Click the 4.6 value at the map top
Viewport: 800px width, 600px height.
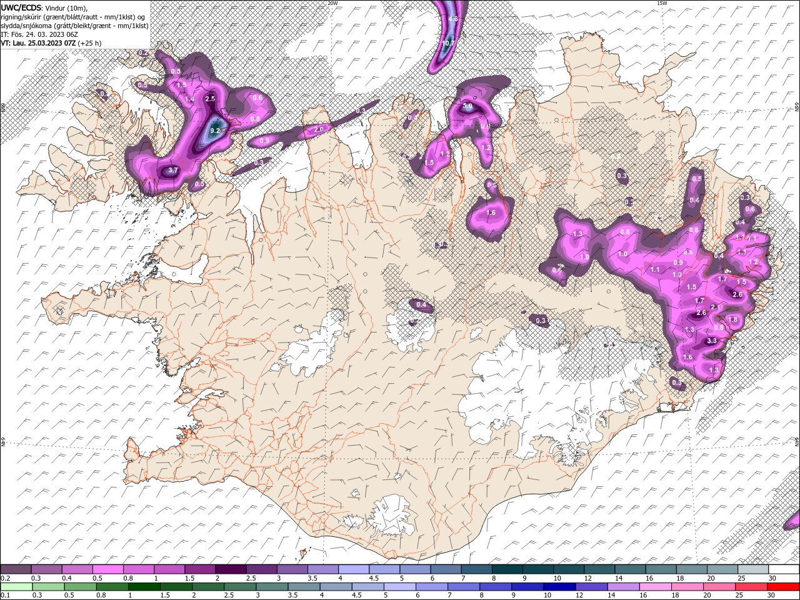(454, 19)
